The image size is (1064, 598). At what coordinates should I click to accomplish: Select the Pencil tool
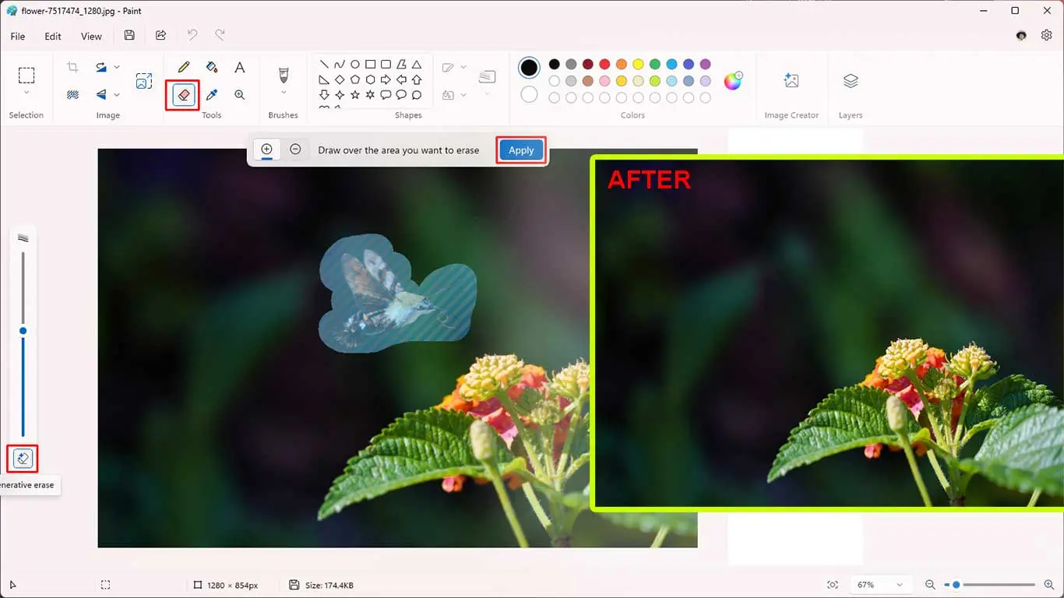(184, 68)
